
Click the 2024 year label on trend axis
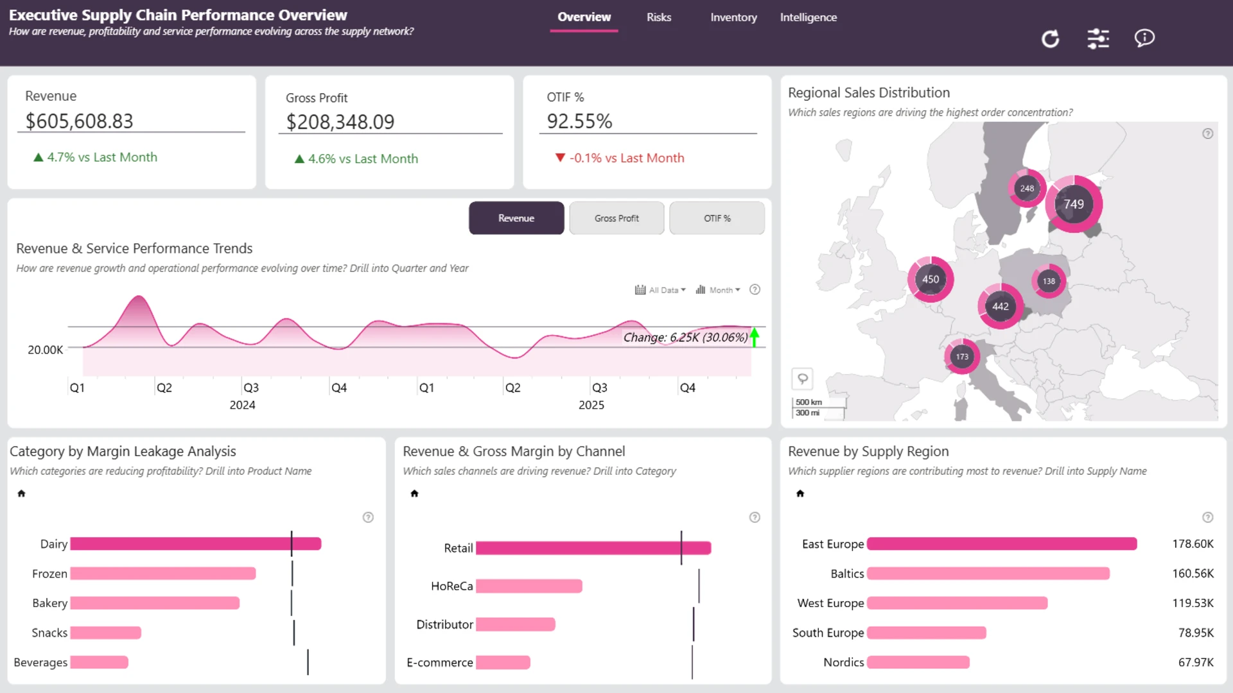pyautogui.click(x=242, y=405)
